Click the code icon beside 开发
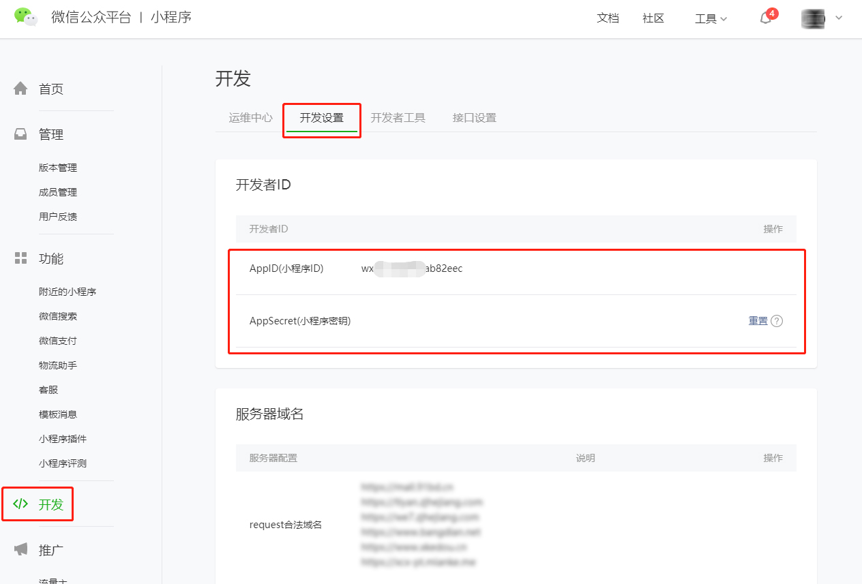Viewport: 862px width, 584px height. (21, 504)
